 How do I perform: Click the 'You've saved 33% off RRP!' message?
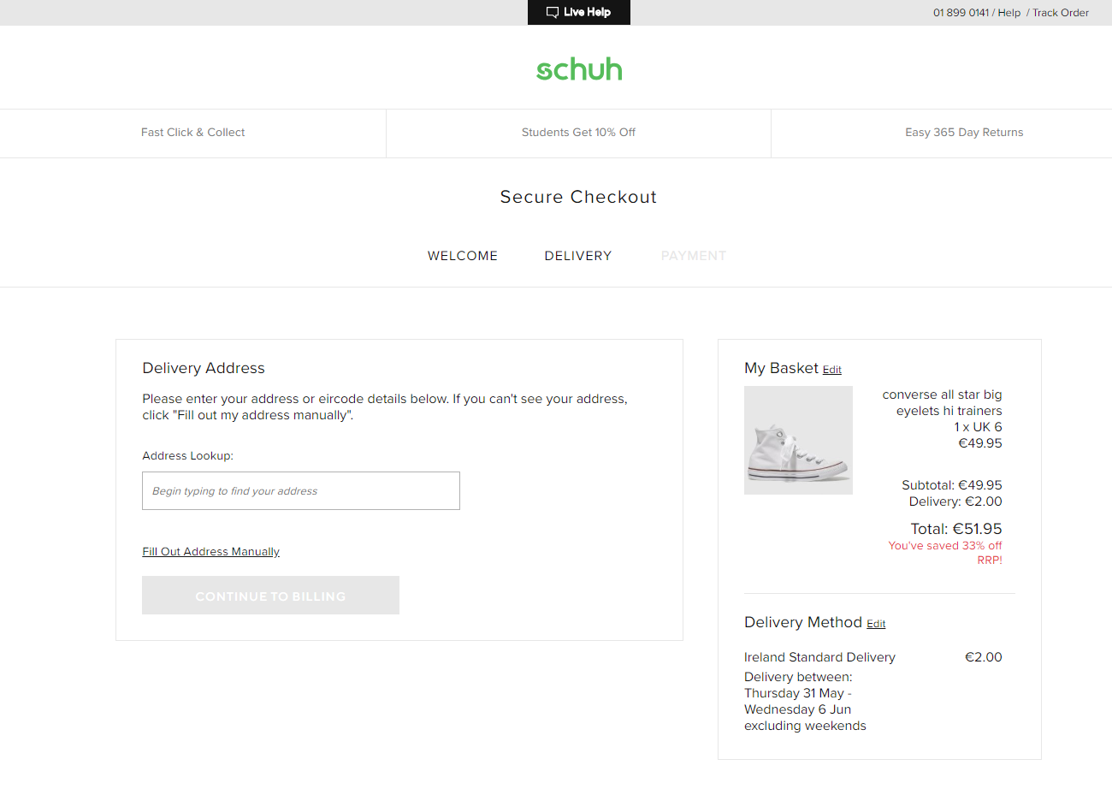[945, 553]
